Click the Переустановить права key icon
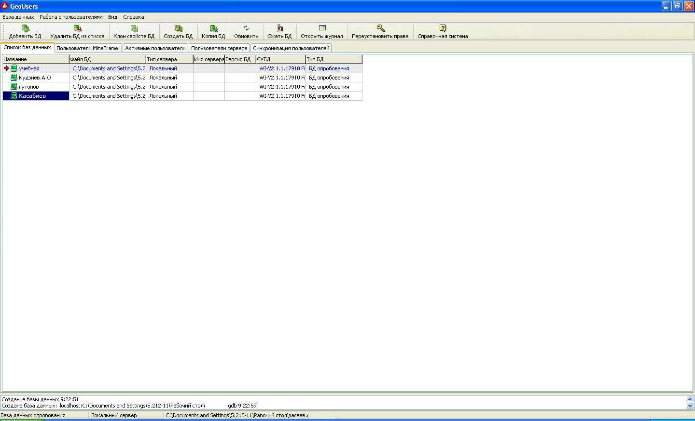Image resolution: width=695 pixels, height=421 pixels. click(x=380, y=28)
